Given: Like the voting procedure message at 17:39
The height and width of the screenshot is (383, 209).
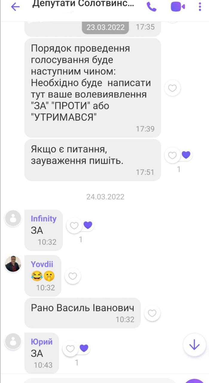Looking at the screenshot, I should [x=173, y=88].
